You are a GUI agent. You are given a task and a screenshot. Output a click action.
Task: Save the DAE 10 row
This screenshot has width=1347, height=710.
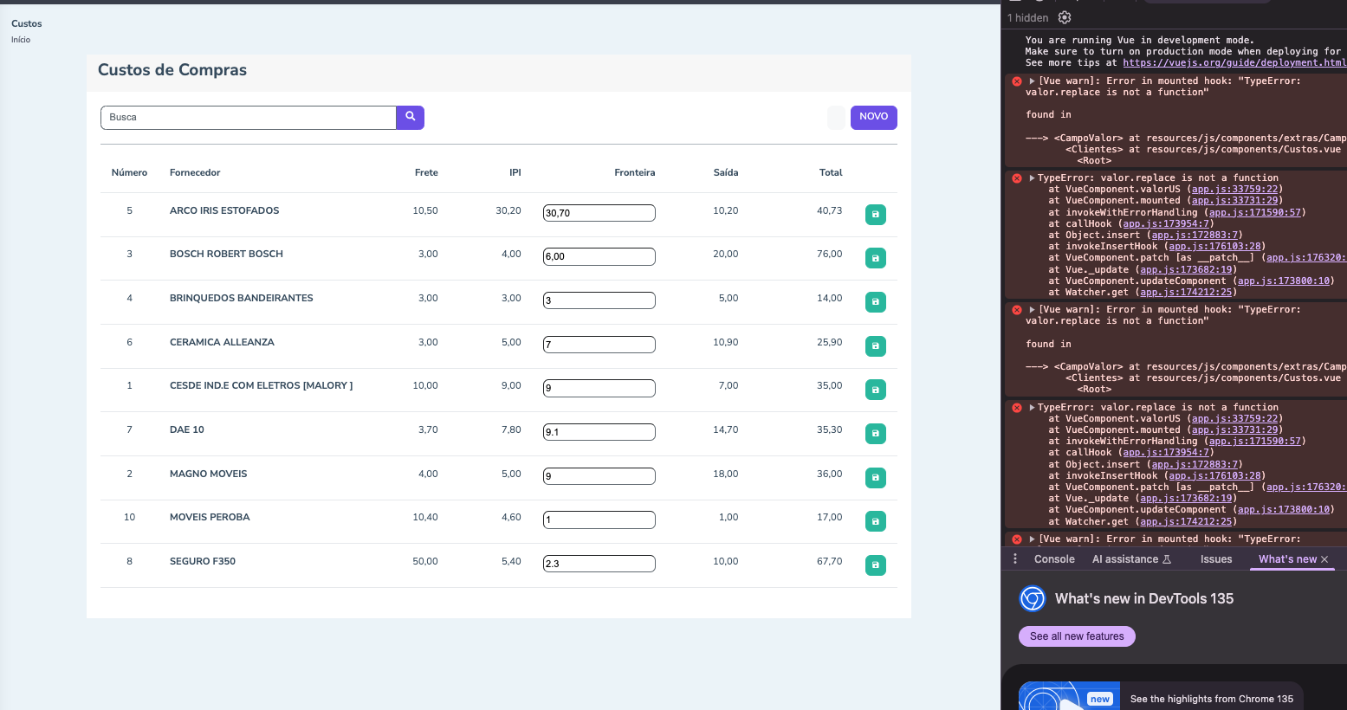tap(875, 433)
